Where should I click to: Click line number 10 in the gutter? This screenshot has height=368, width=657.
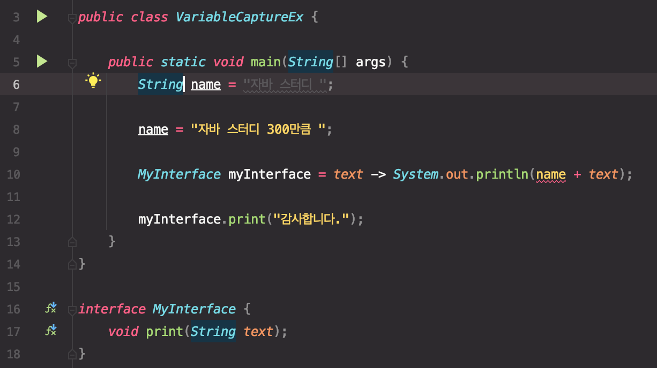pos(13,174)
